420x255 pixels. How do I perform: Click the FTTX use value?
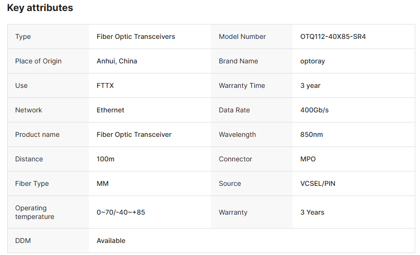(105, 85)
